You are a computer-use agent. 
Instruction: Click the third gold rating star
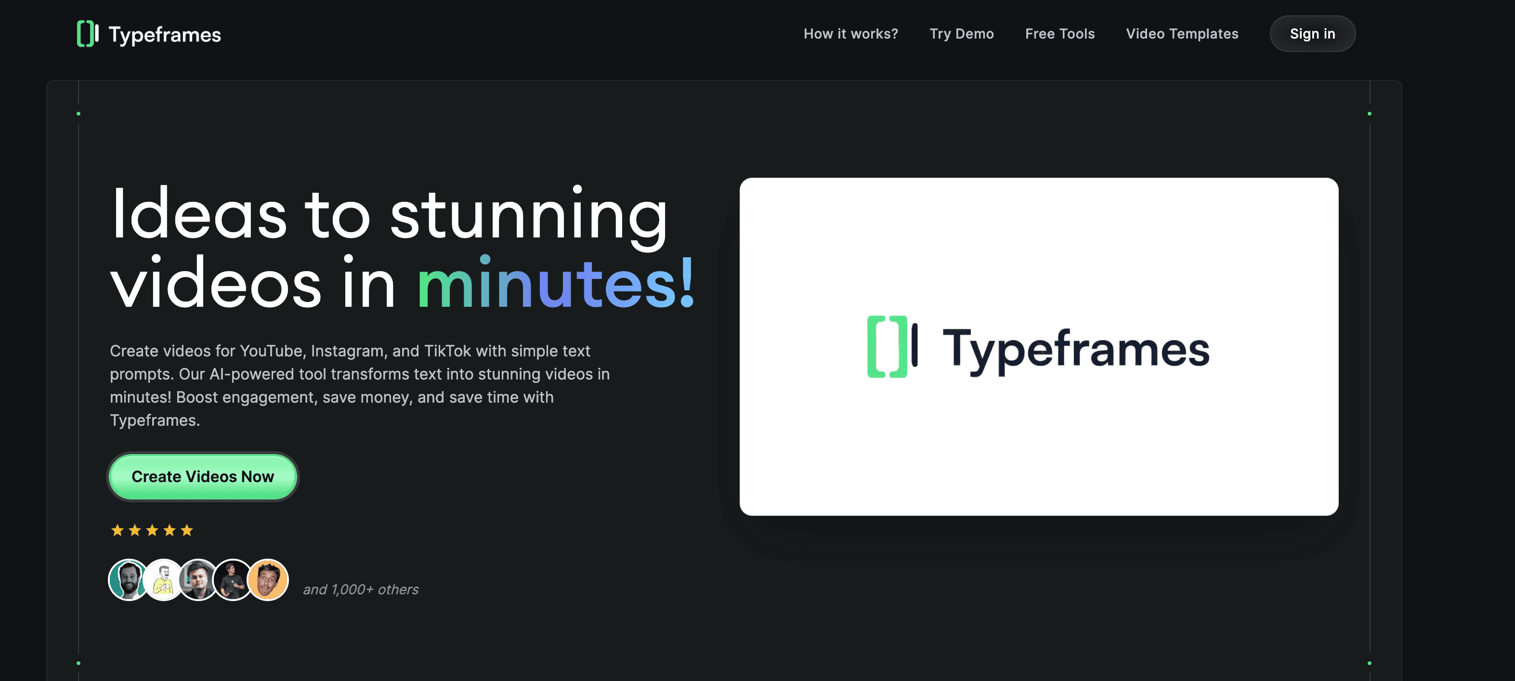point(152,530)
